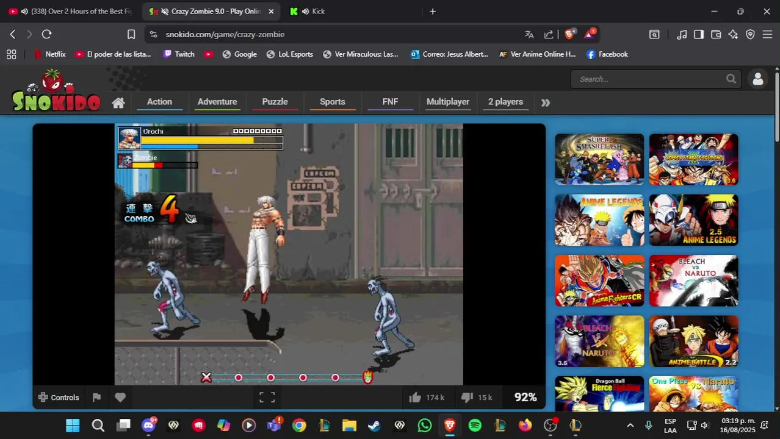
Task: Open the Facebook bookmark
Action: coord(607,54)
